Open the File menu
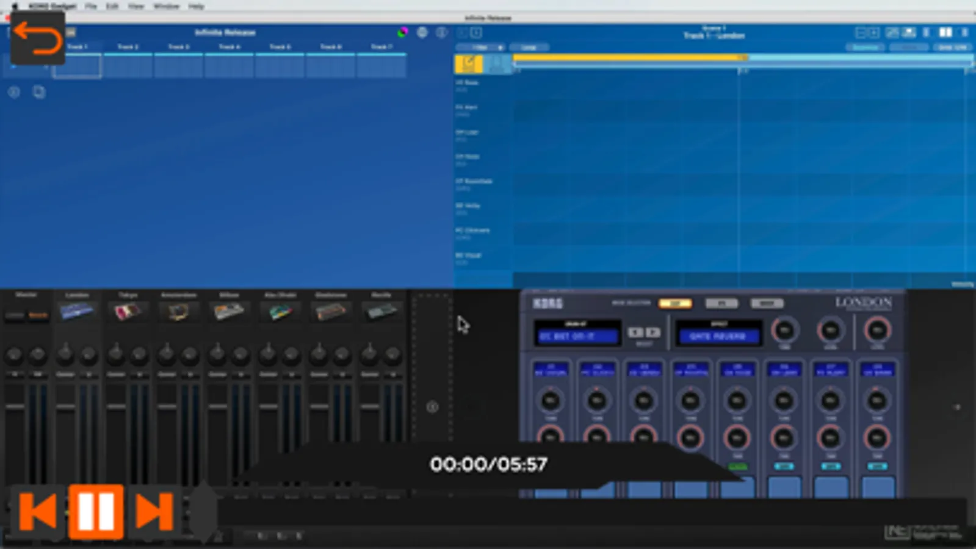 tap(91, 6)
